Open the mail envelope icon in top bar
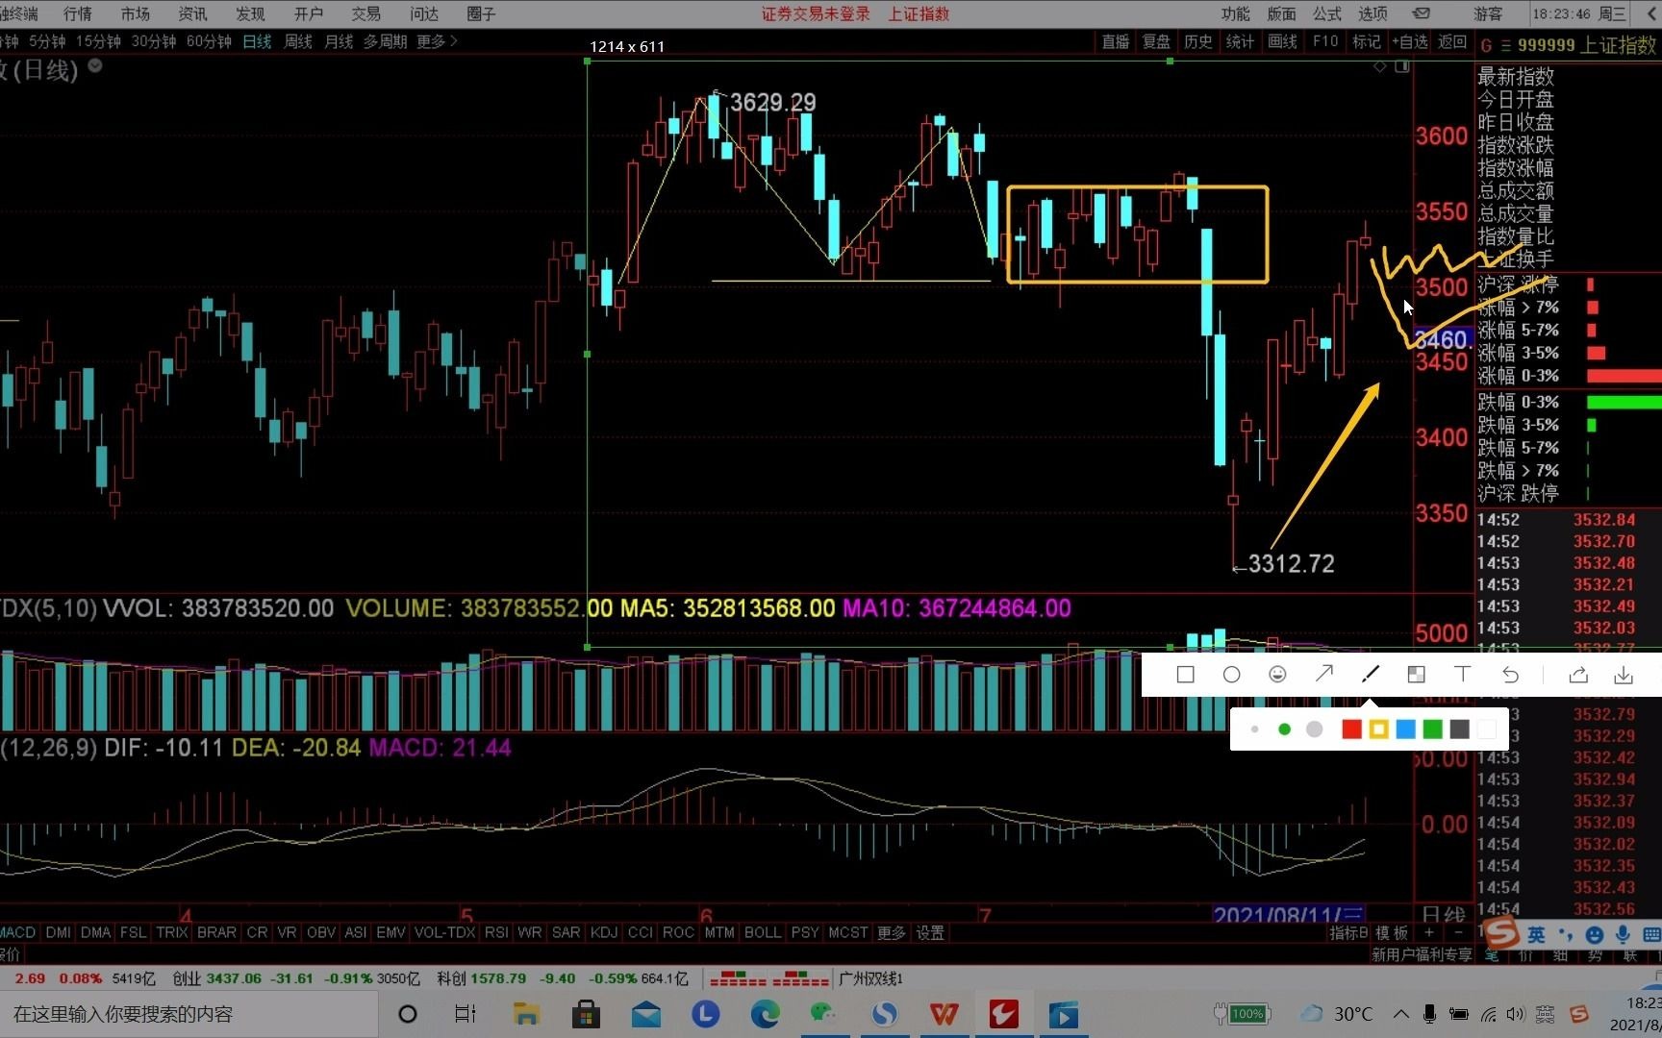 click(1422, 13)
